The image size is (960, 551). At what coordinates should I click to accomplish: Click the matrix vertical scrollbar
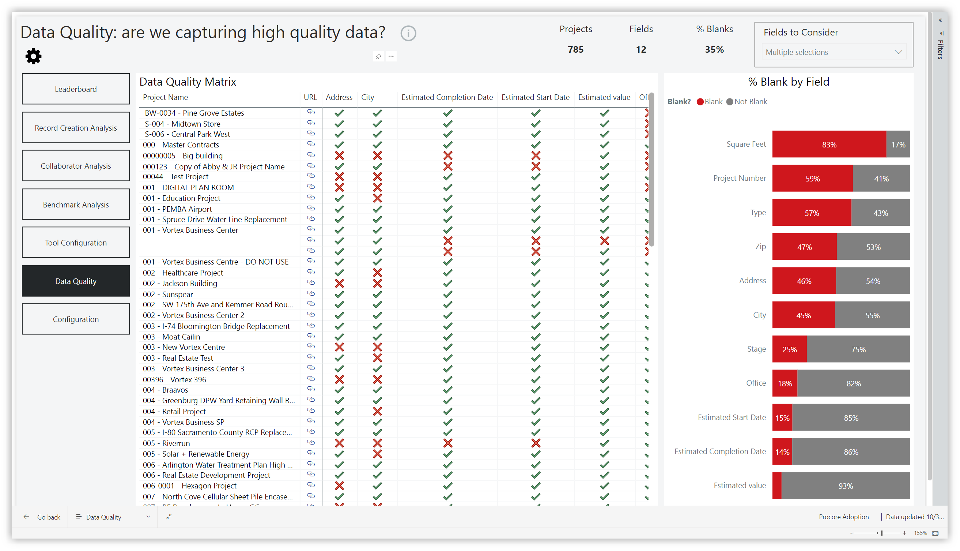(x=651, y=170)
